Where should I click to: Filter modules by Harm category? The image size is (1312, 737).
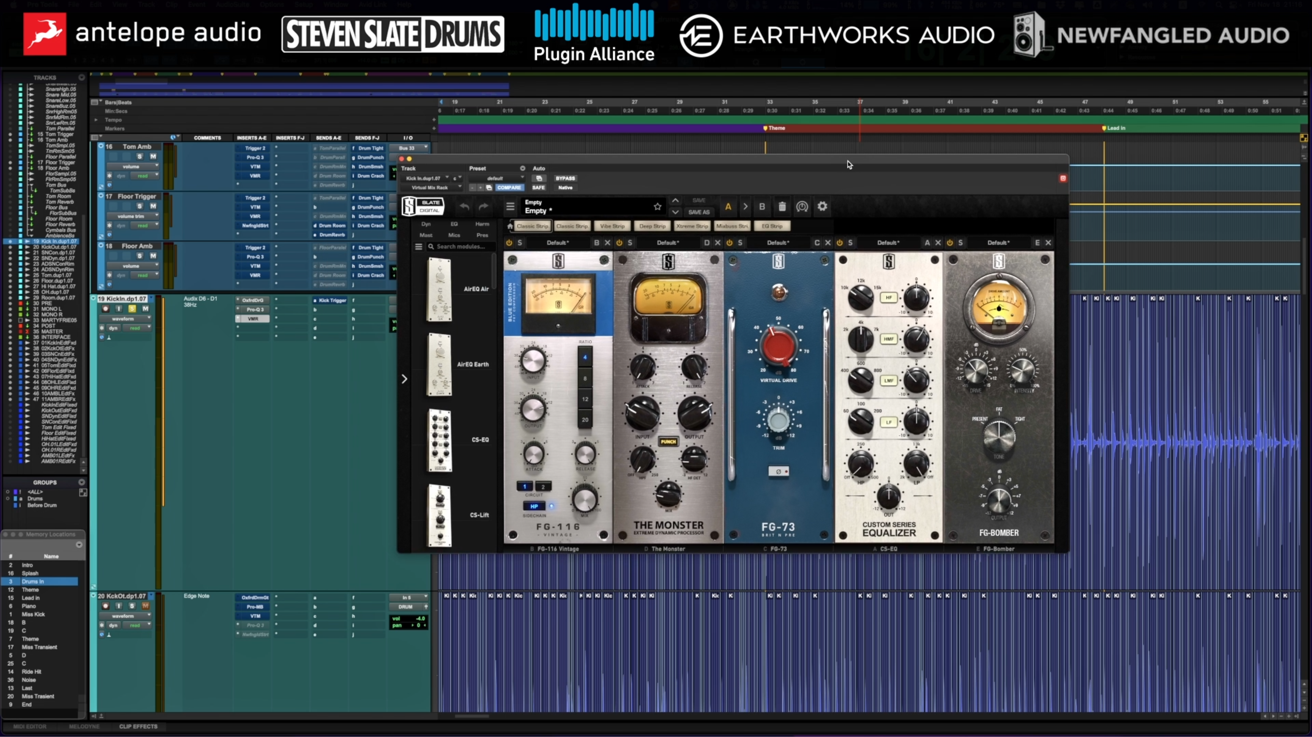point(482,224)
